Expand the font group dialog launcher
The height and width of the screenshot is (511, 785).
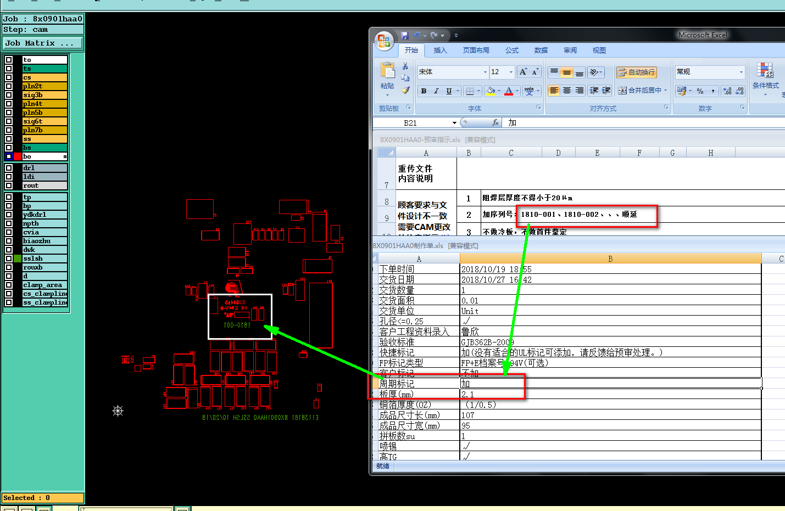coord(538,108)
